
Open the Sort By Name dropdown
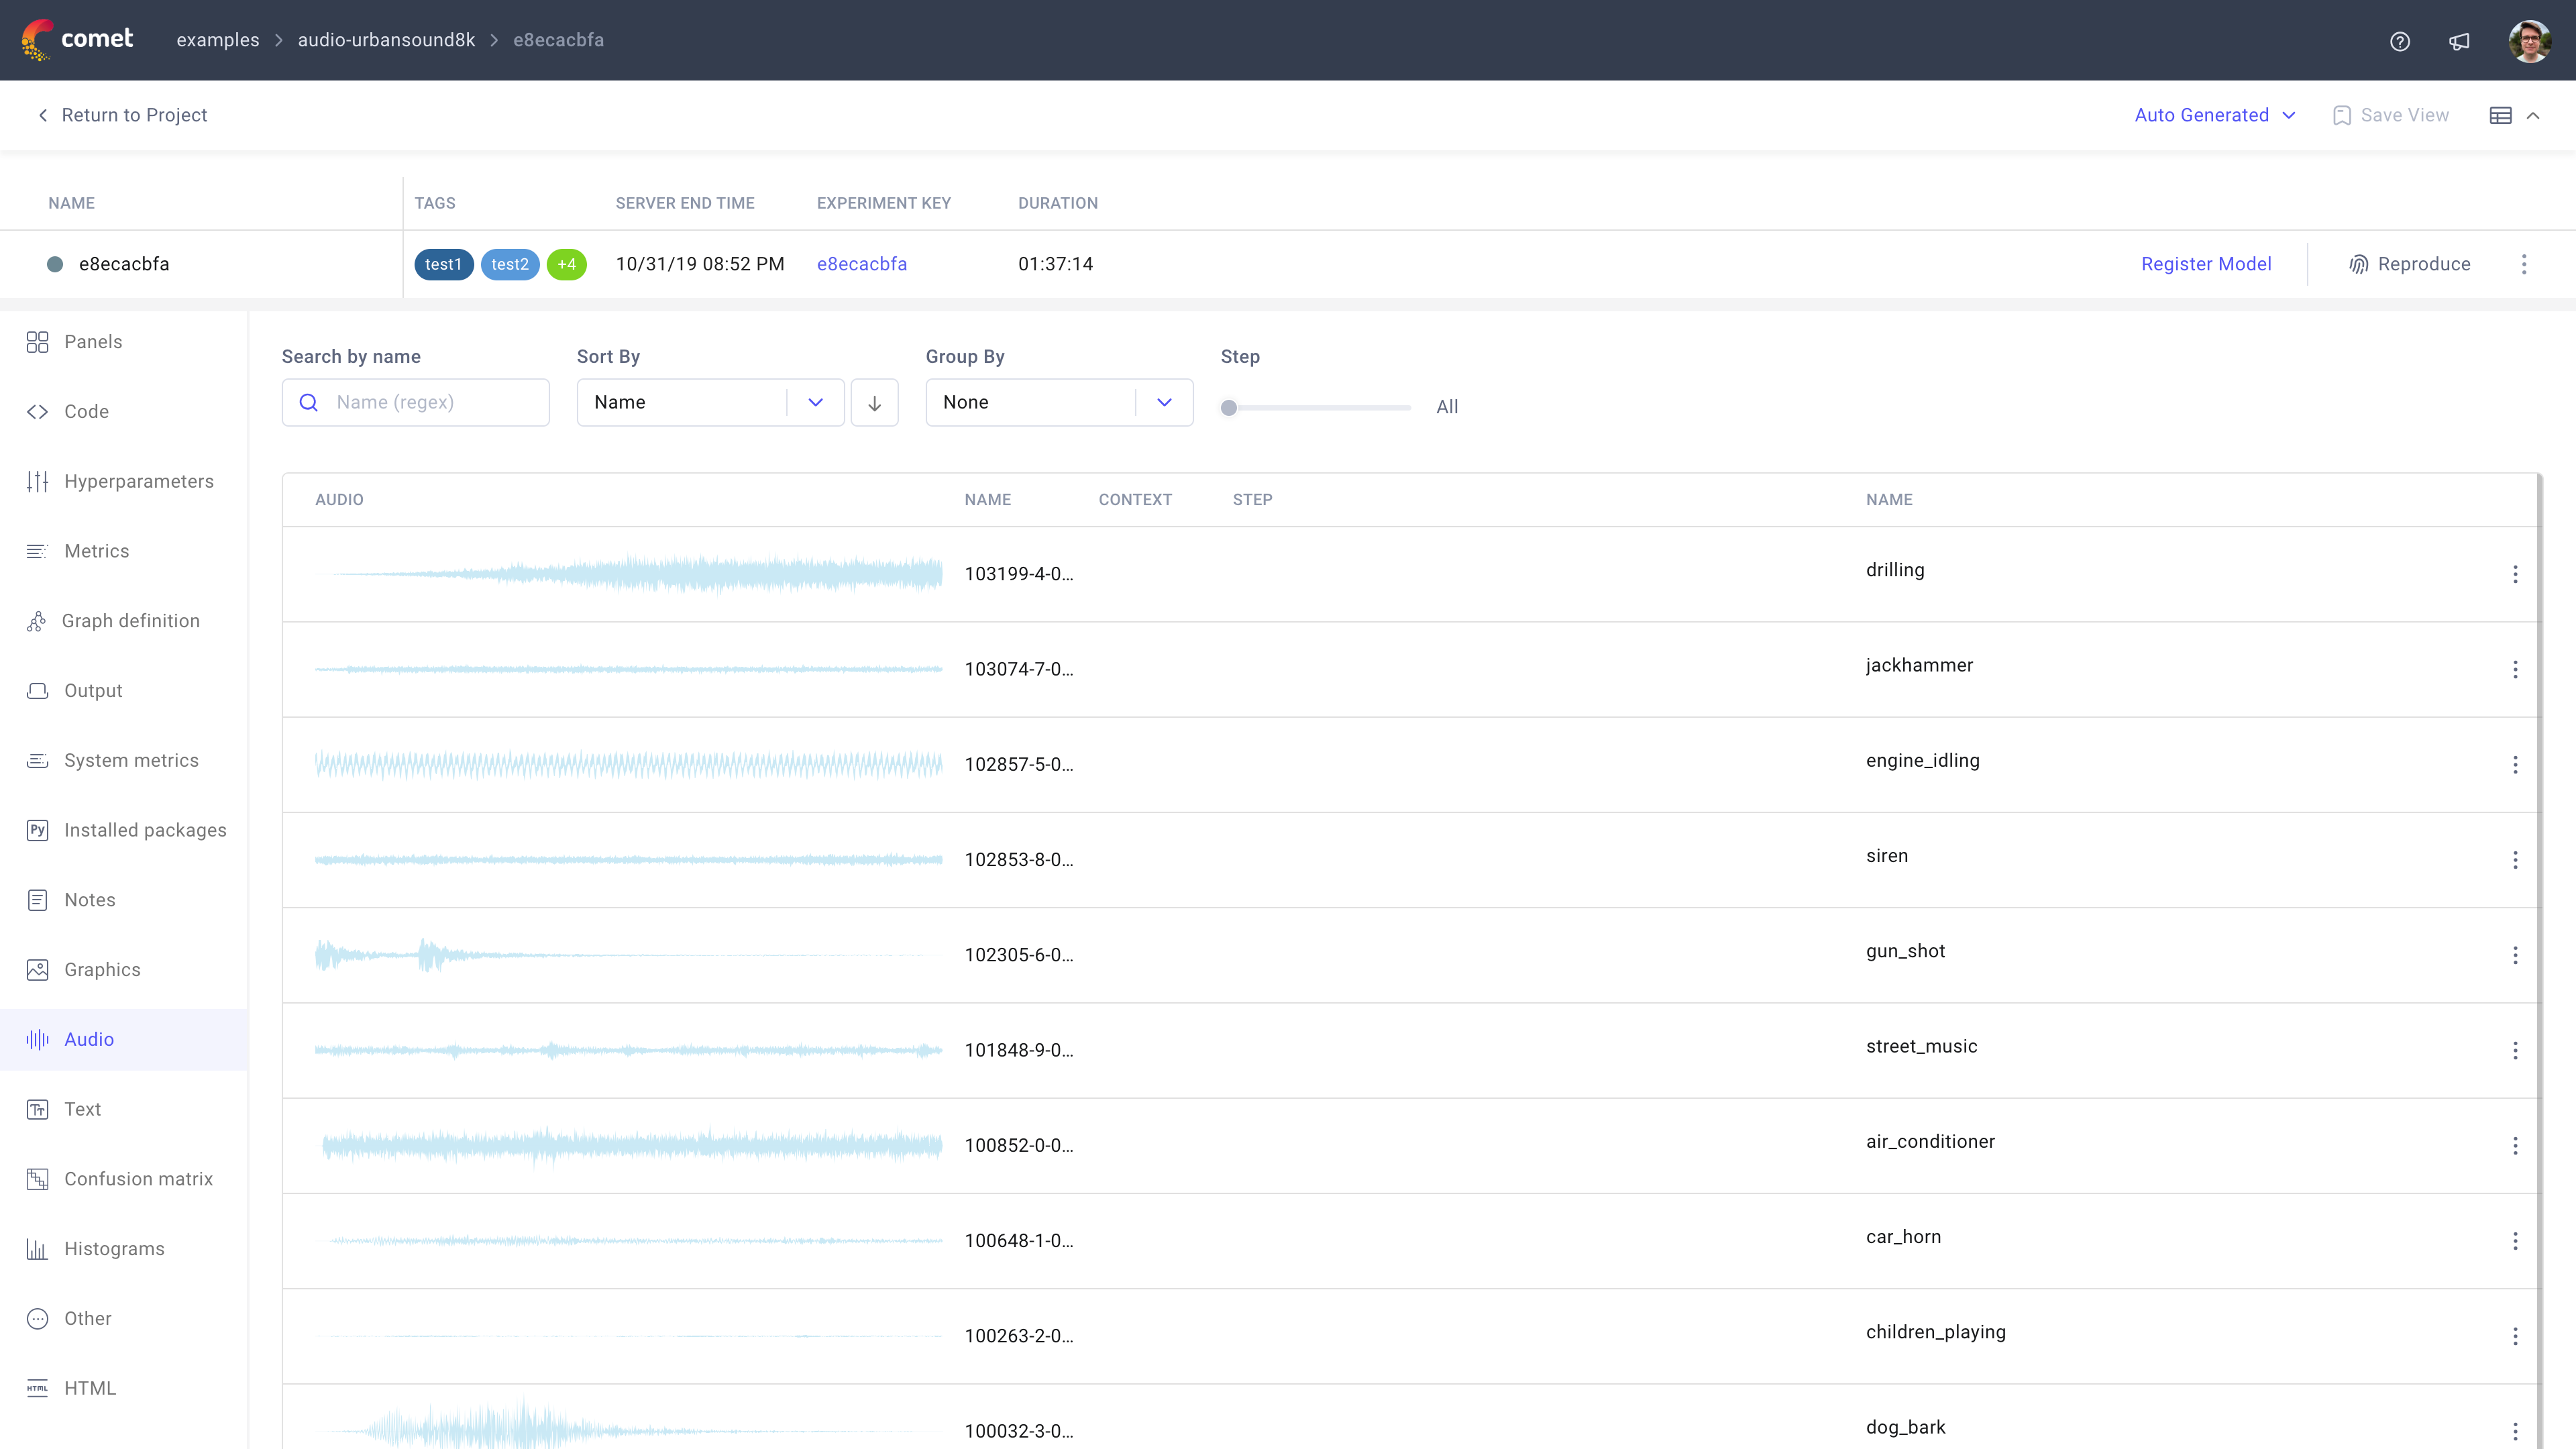coord(709,402)
